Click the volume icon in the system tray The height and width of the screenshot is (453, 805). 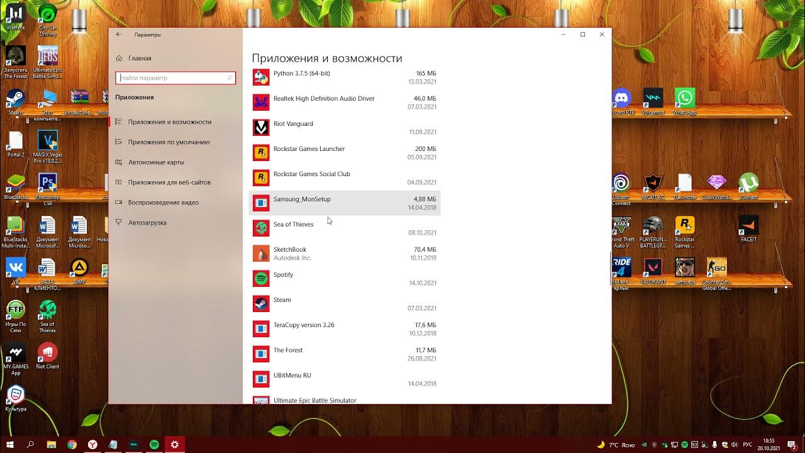[x=733, y=445]
